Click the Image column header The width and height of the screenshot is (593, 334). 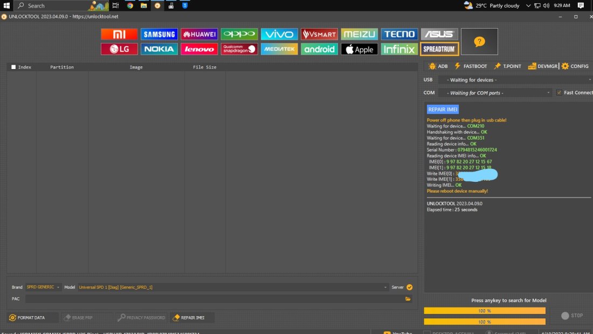coord(136,67)
